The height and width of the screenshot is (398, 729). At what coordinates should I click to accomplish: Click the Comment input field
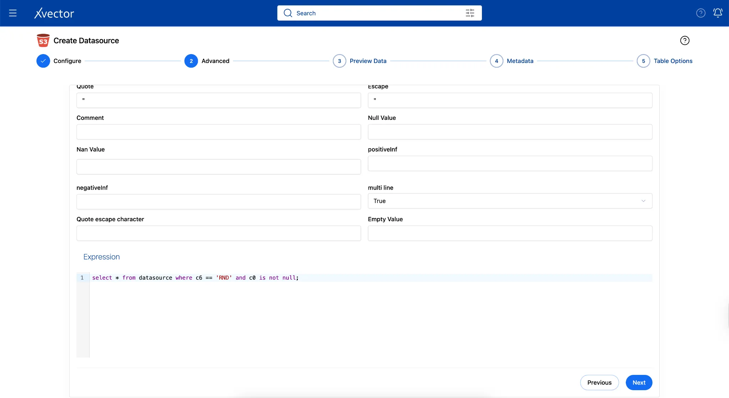pos(219,132)
